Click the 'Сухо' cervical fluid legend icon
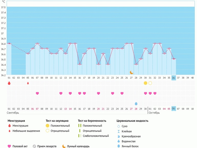The width and height of the screenshot is (197, 148). 118,126
